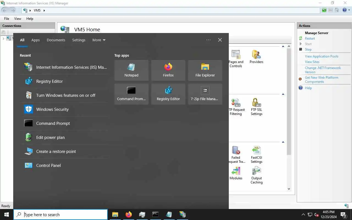Open Output Caching in IIS Manager
Screen dimensions: 352x220
(256, 175)
